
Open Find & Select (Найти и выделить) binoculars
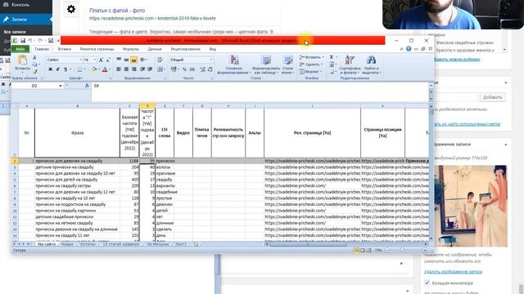[x=371, y=65]
